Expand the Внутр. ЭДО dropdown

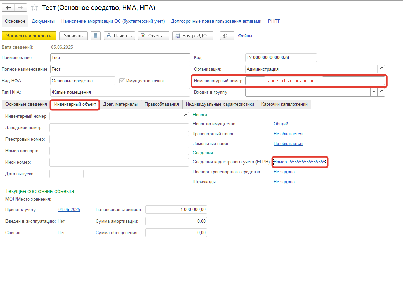[x=192, y=36]
